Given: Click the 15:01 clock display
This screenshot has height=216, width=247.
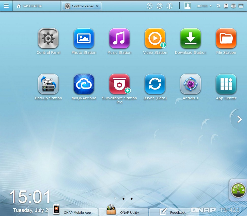Looking at the screenshot, I should 29,197.
